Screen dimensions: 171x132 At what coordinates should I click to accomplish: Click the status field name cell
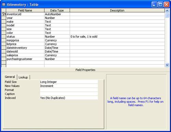tap(25, 37)
